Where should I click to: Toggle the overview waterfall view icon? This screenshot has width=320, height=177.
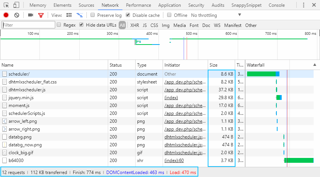pos(80,15)
